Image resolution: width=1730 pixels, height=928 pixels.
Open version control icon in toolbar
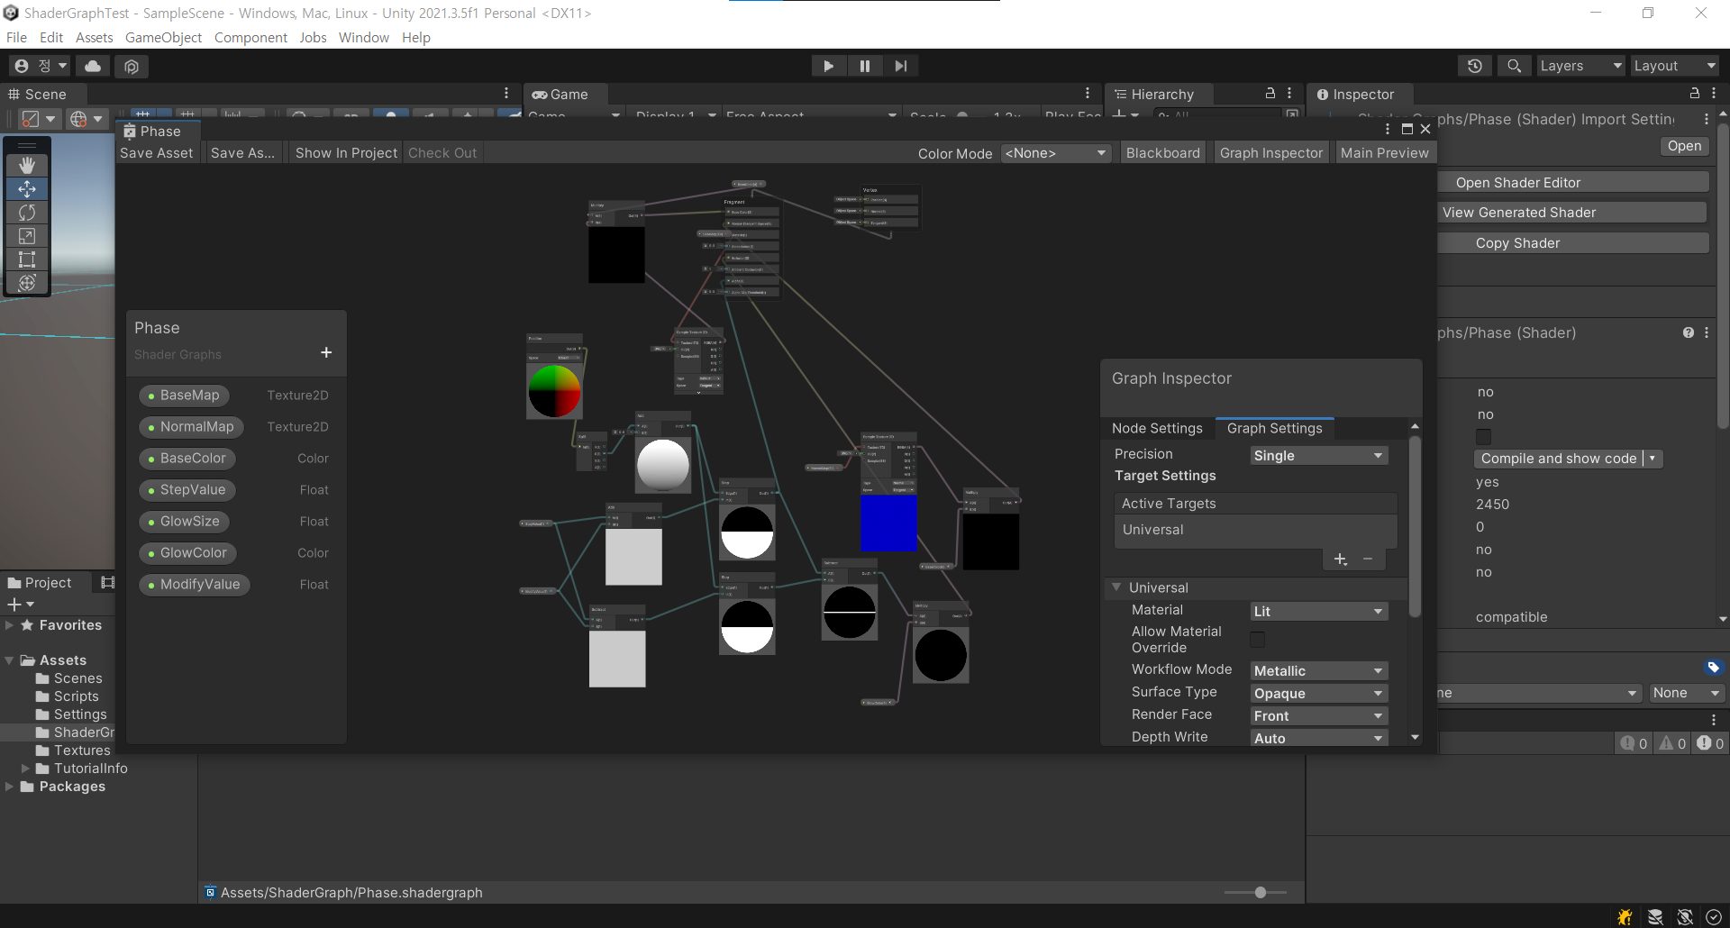[x=132, y=67]
